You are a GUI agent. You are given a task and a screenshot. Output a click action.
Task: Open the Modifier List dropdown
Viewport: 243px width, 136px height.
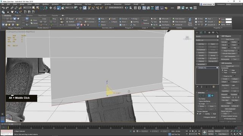coord(207,40)
